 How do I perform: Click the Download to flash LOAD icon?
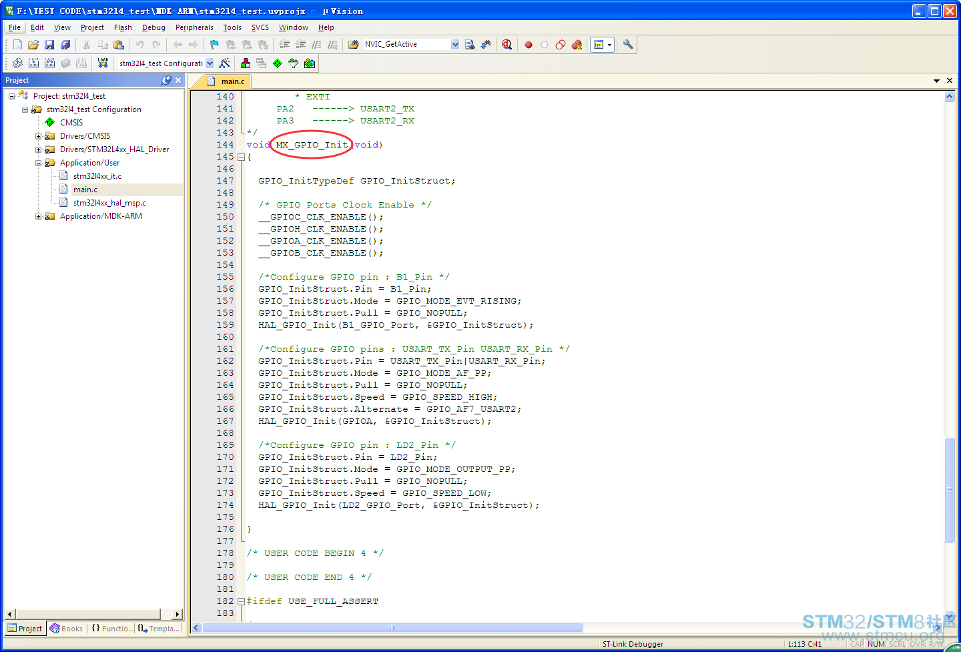103,63
